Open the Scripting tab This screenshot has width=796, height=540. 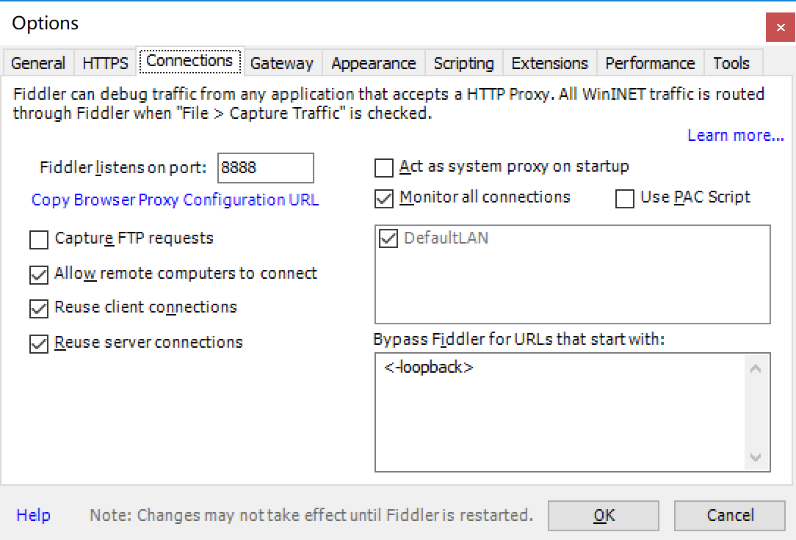[x=463, y=63]
